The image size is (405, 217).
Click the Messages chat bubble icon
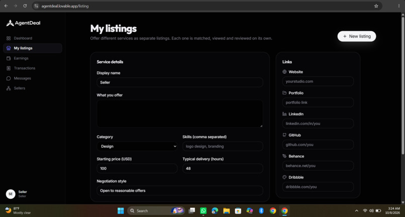[x=9, y=78]
